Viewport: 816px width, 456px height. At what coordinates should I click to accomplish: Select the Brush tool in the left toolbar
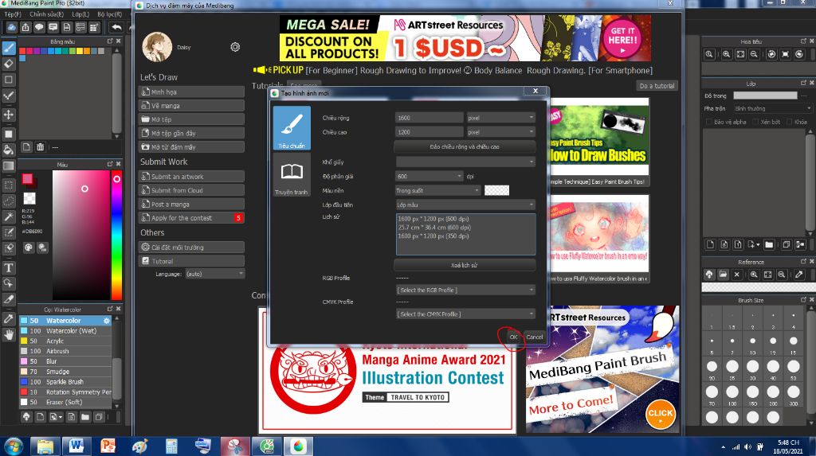tap(9, 48)
